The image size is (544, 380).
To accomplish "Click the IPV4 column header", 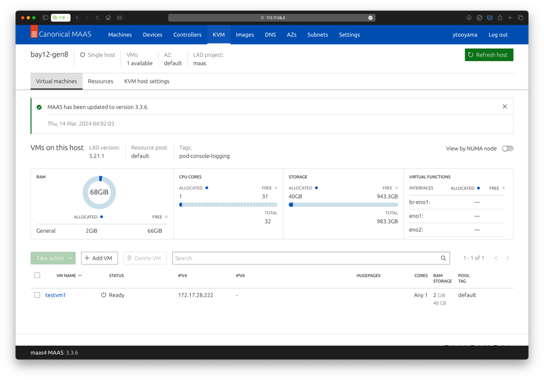I will point(183,275).
